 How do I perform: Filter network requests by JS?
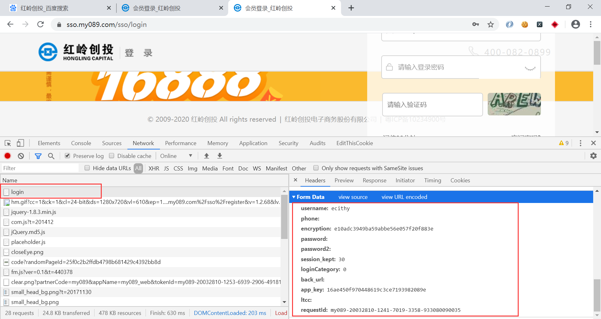click(166, 168)
